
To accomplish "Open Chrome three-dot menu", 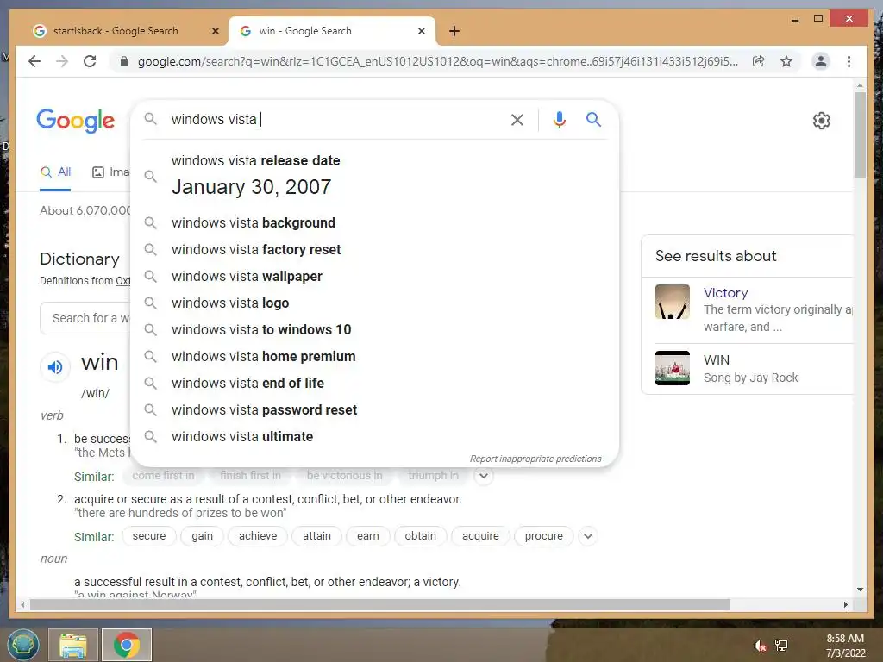I will tap(849, 61).
